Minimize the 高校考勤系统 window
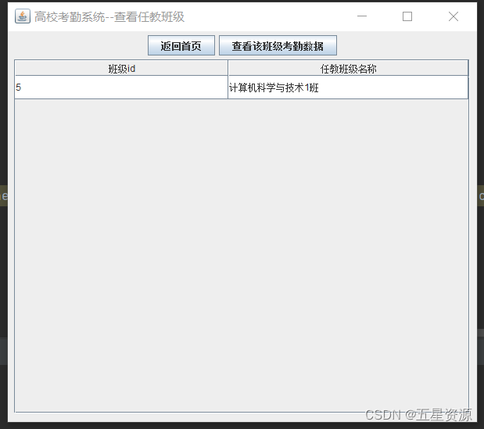Image resolution: width=484 pixels, height=429 pixels. tap(362, 16)
